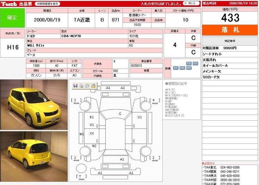
Task: Click the ABS equipment badge
Action: [x=189, y=68]
